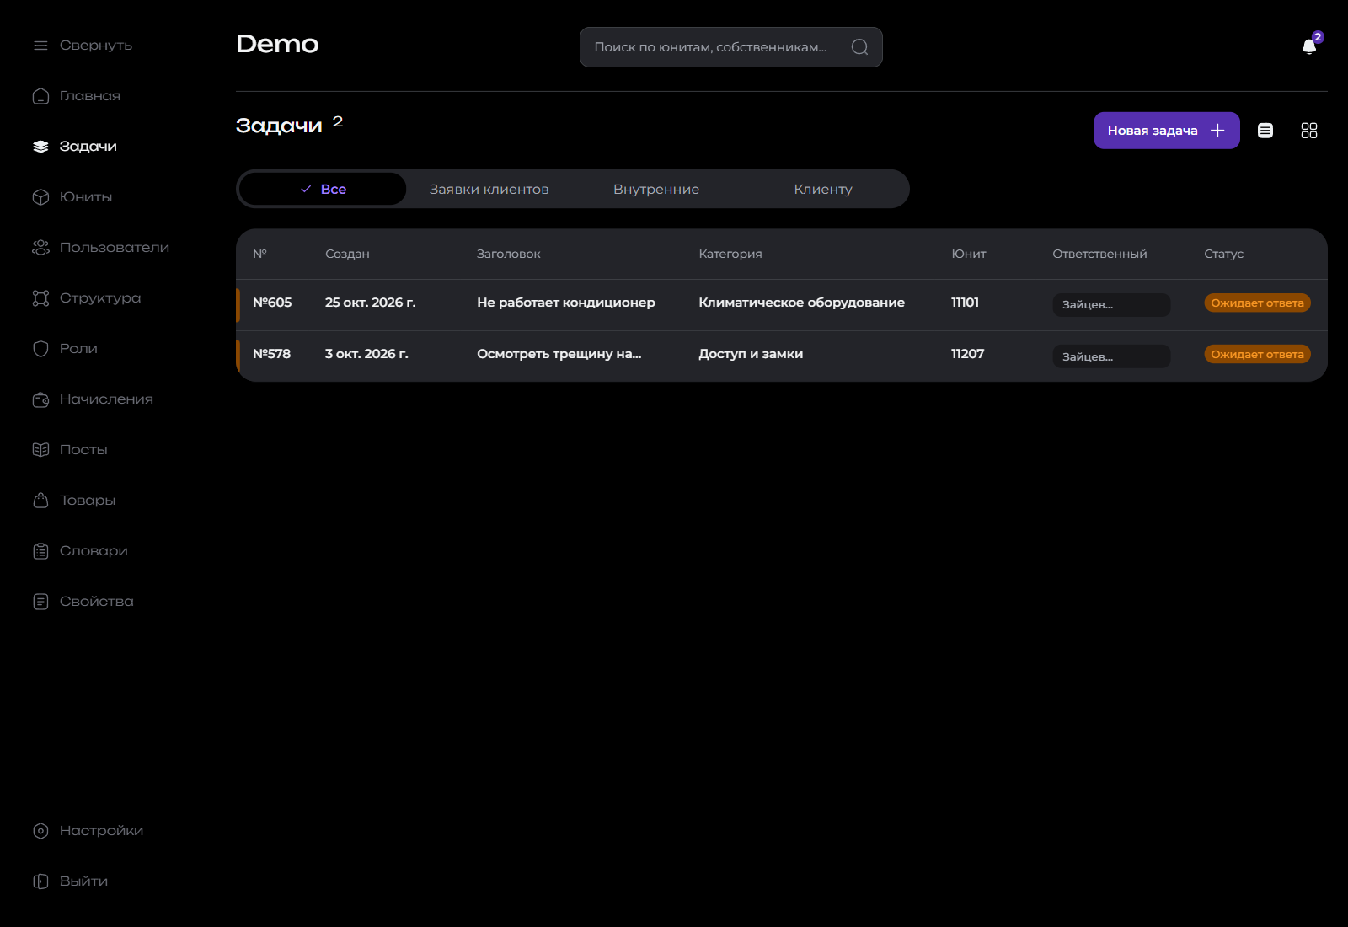Select the Клиенту tab

(x=823, y=189)
